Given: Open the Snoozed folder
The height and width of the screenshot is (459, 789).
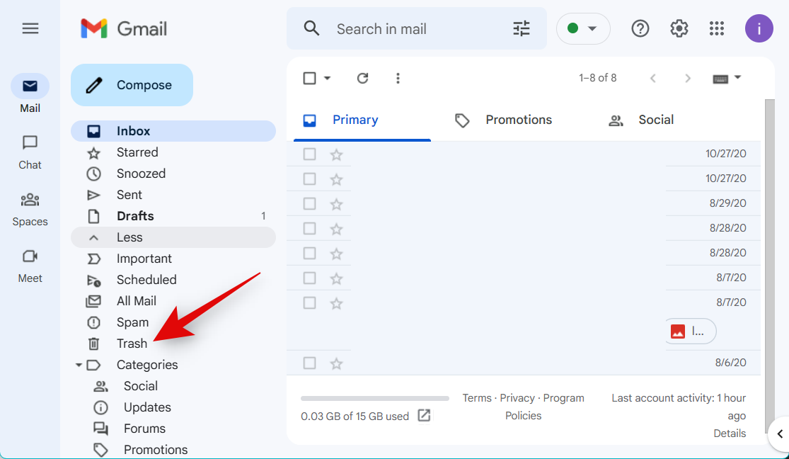Looking at the screenshot, I should point(173,174).
